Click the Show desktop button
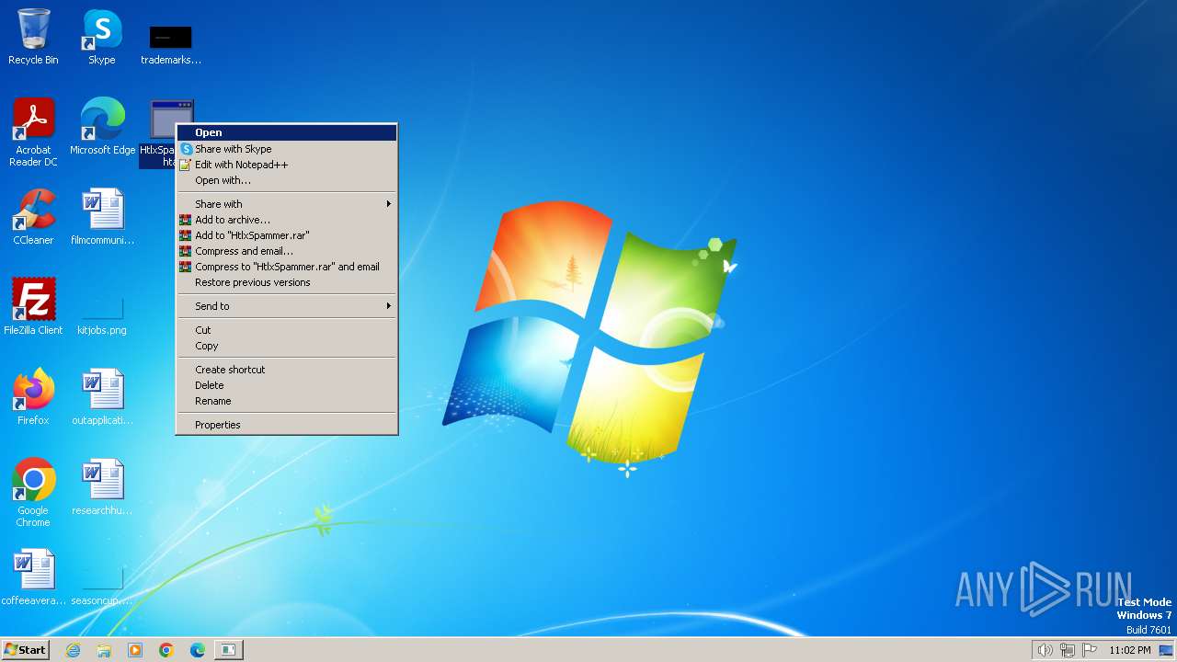 (x=1167, y=650)
